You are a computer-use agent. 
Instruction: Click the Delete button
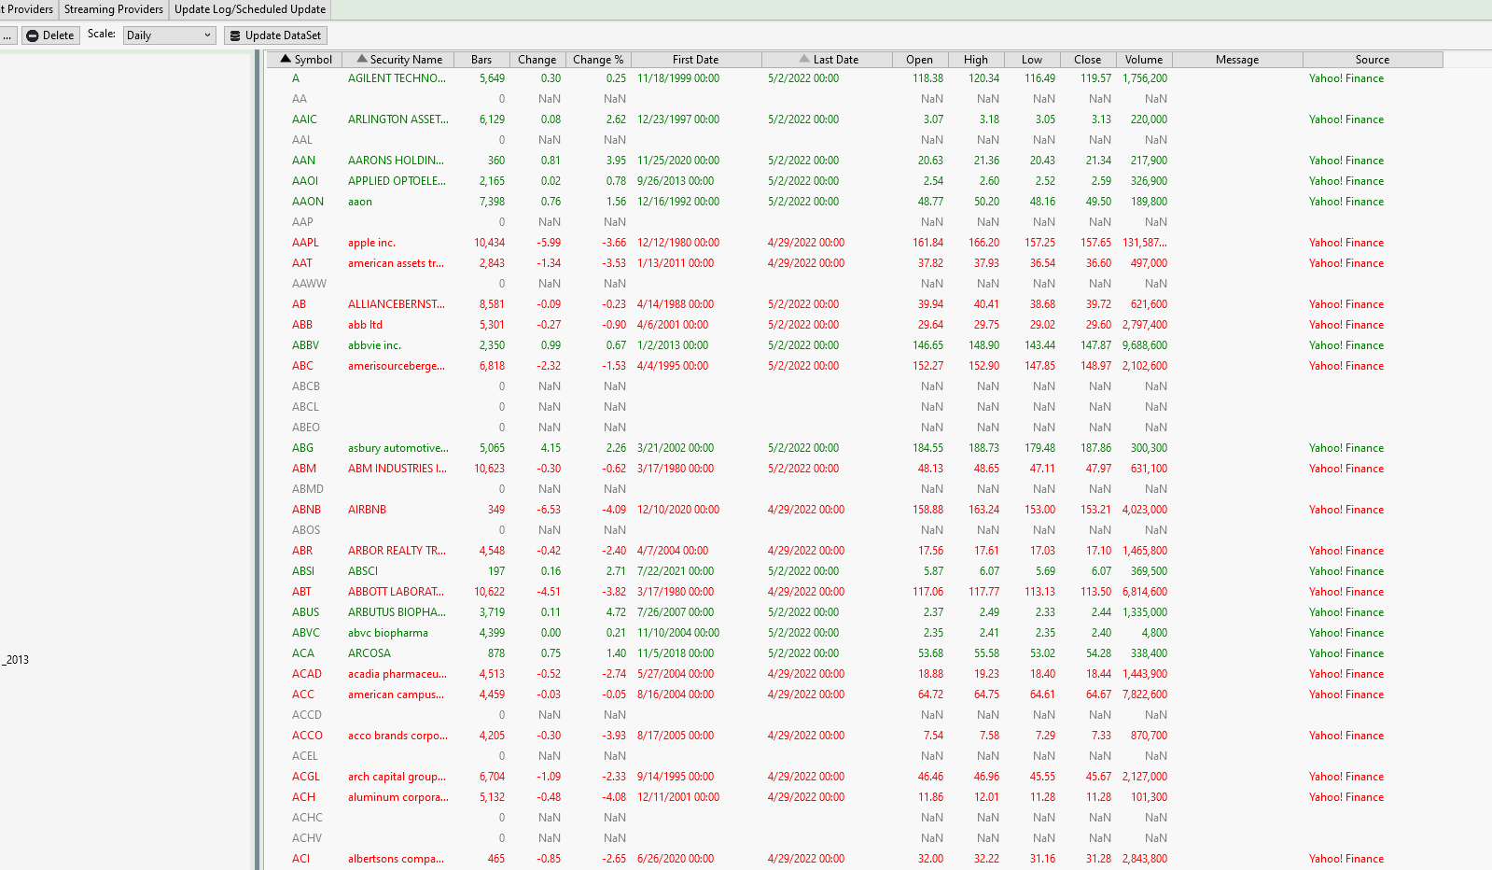(50, 35)
